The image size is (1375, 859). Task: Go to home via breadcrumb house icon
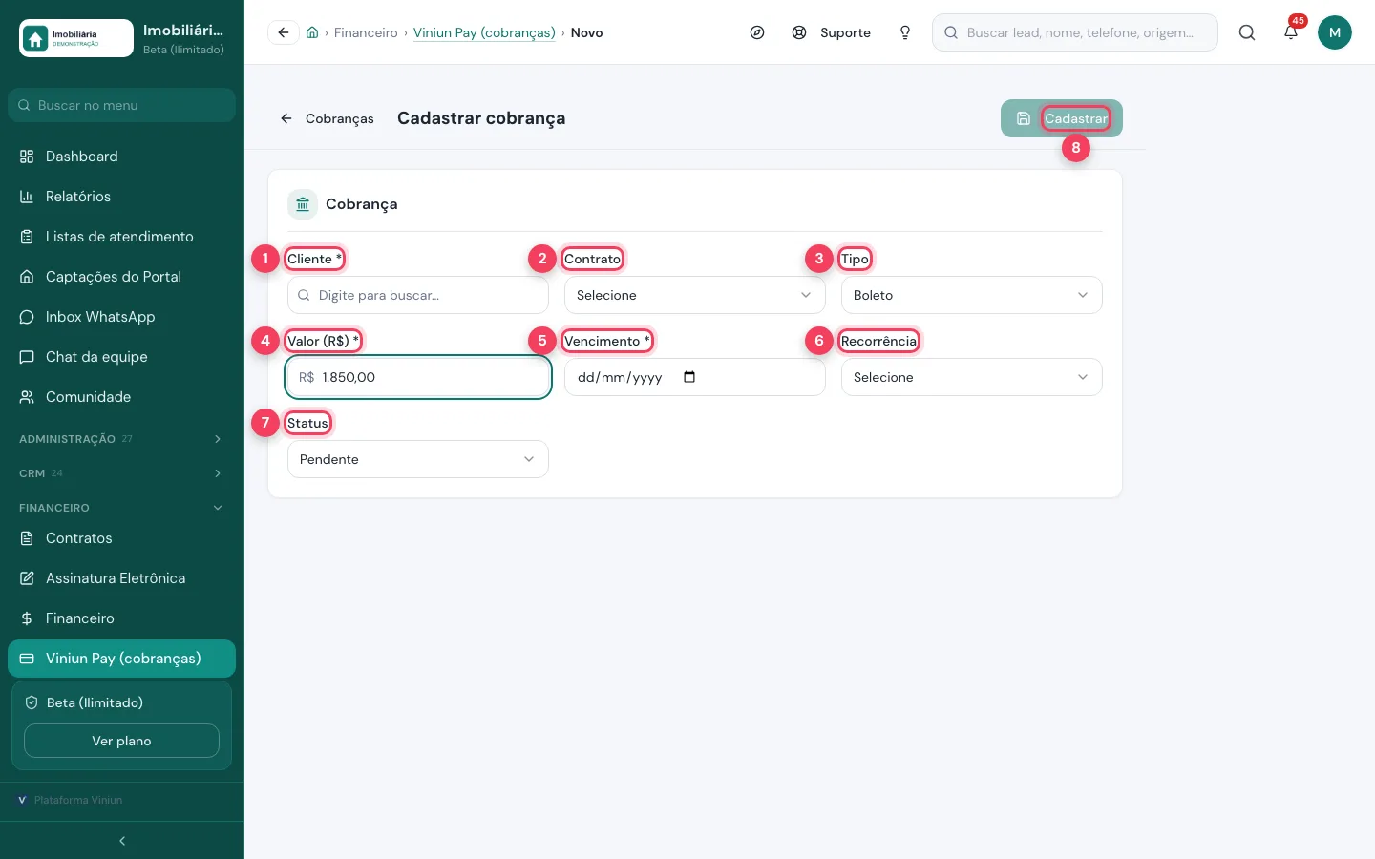point(312,32)
